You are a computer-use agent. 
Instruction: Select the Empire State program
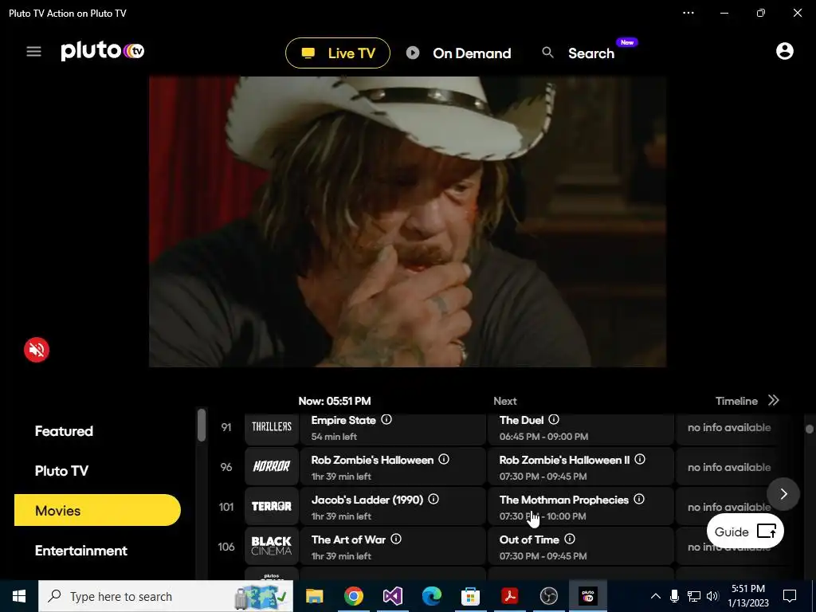393,429
